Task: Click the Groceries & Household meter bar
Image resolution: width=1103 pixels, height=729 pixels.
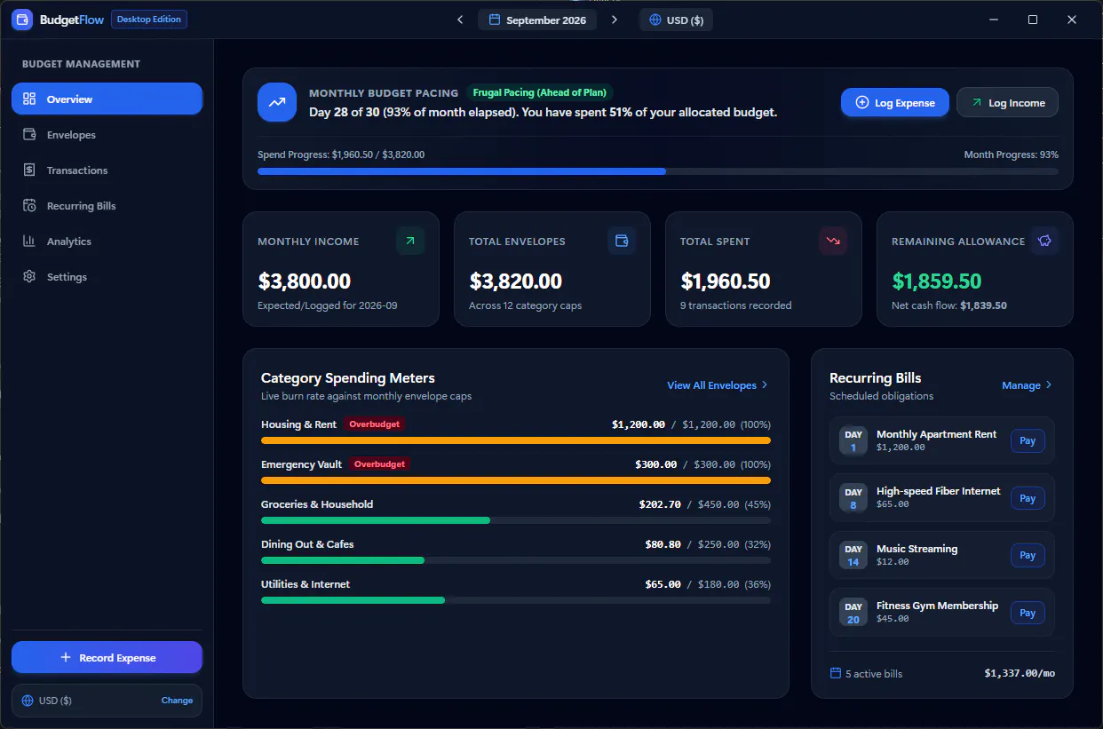Action: (516, 520)
